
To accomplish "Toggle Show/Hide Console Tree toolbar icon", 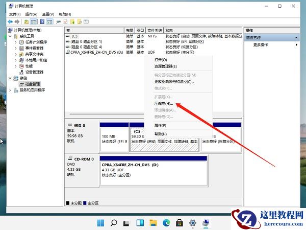I will point(34,21).
